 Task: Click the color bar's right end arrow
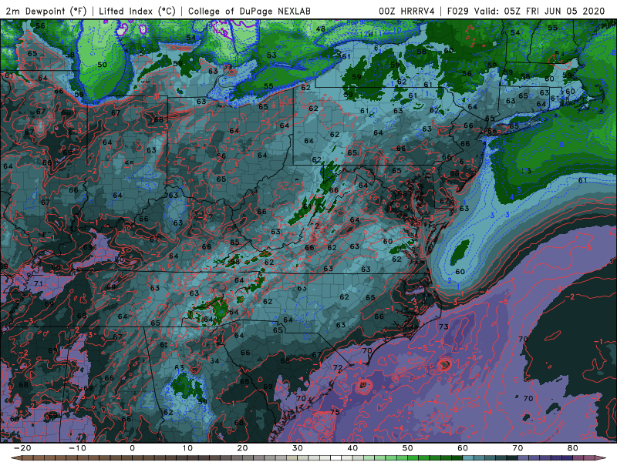coord(601,458)
